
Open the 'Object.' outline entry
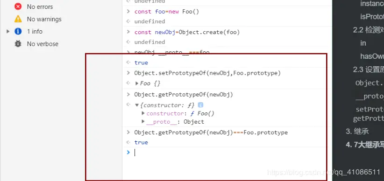tap(370, 83)
